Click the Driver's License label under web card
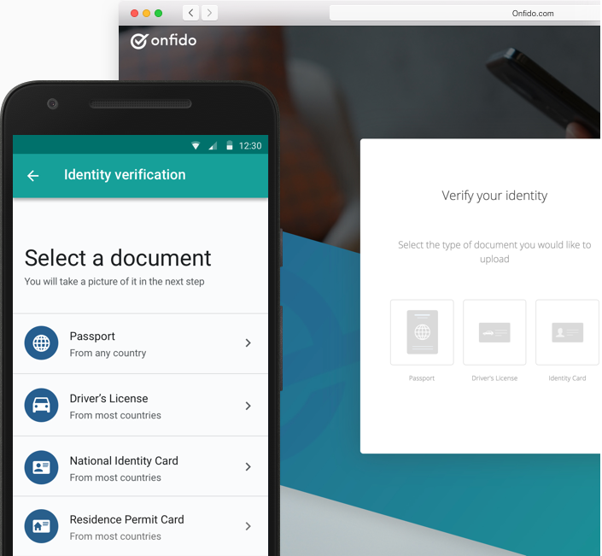 [x=494, y=378]
